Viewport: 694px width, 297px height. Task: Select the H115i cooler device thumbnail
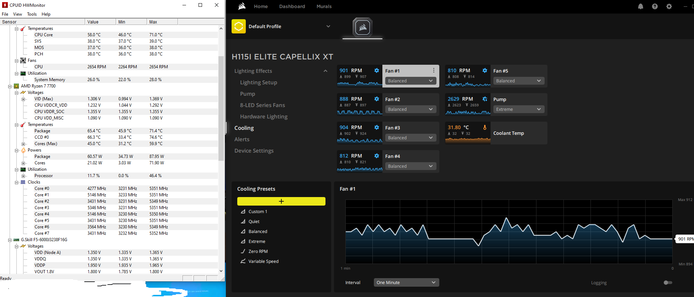point(362,27)
